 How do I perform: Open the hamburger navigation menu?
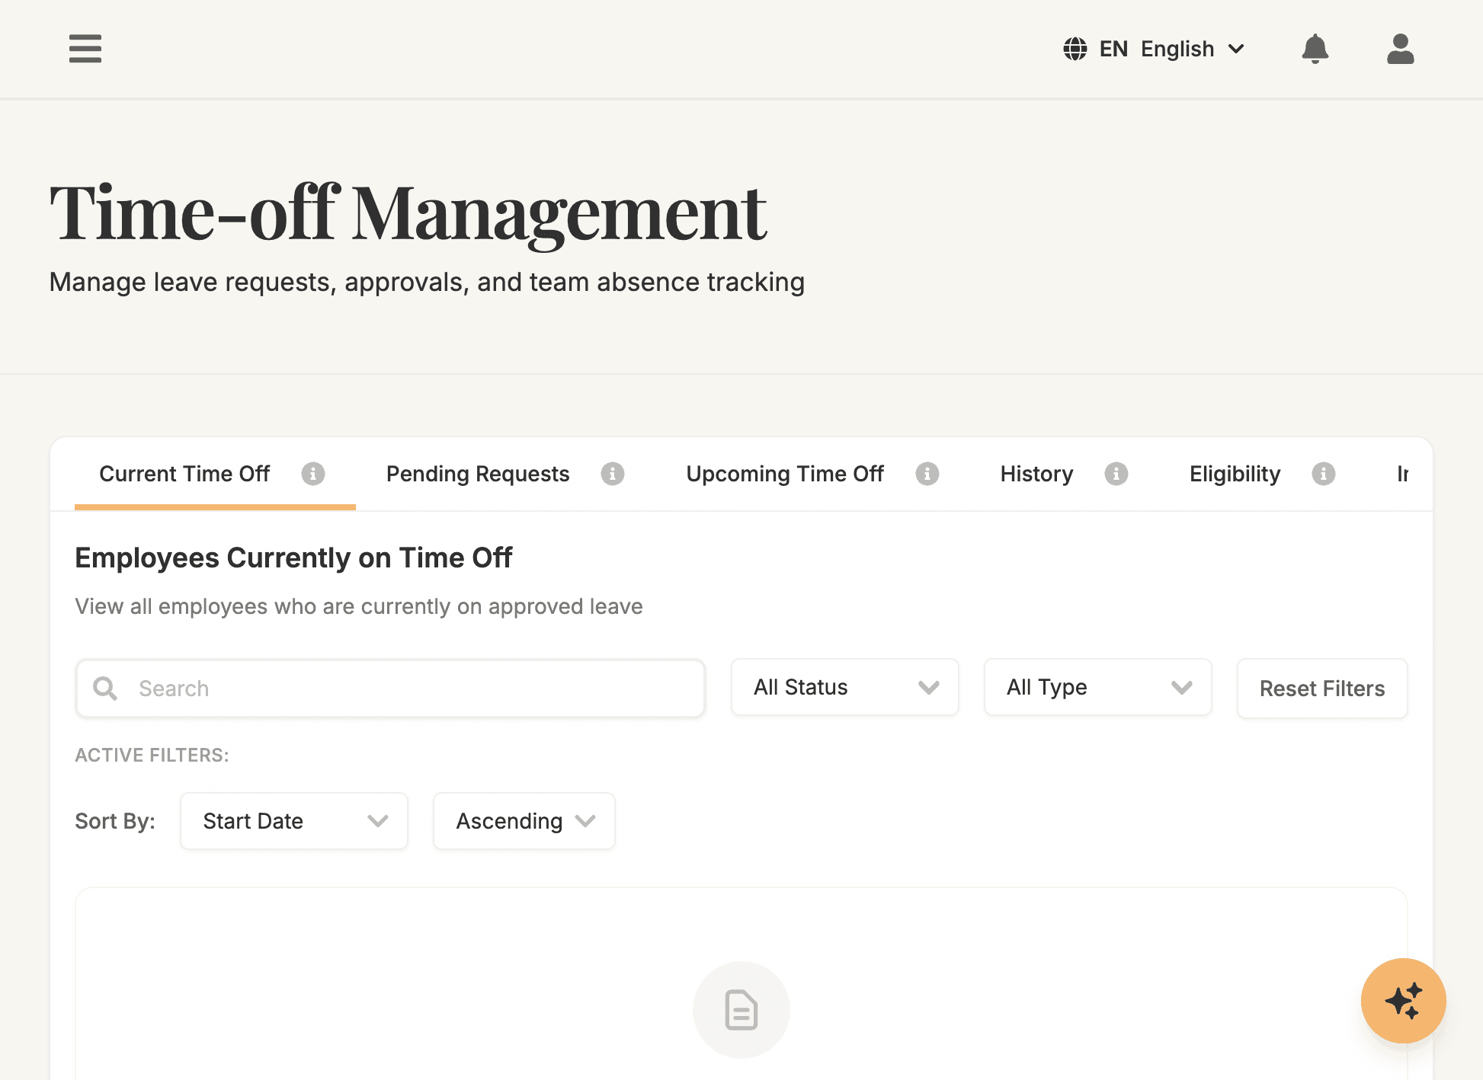[85, 49]
